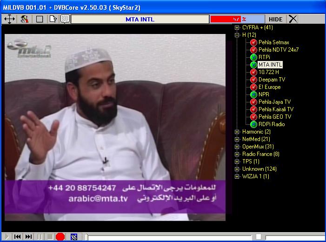This screenshot has width=326, height=242.
Task: Click the NetMed (21) provider label
Action: 256,139
